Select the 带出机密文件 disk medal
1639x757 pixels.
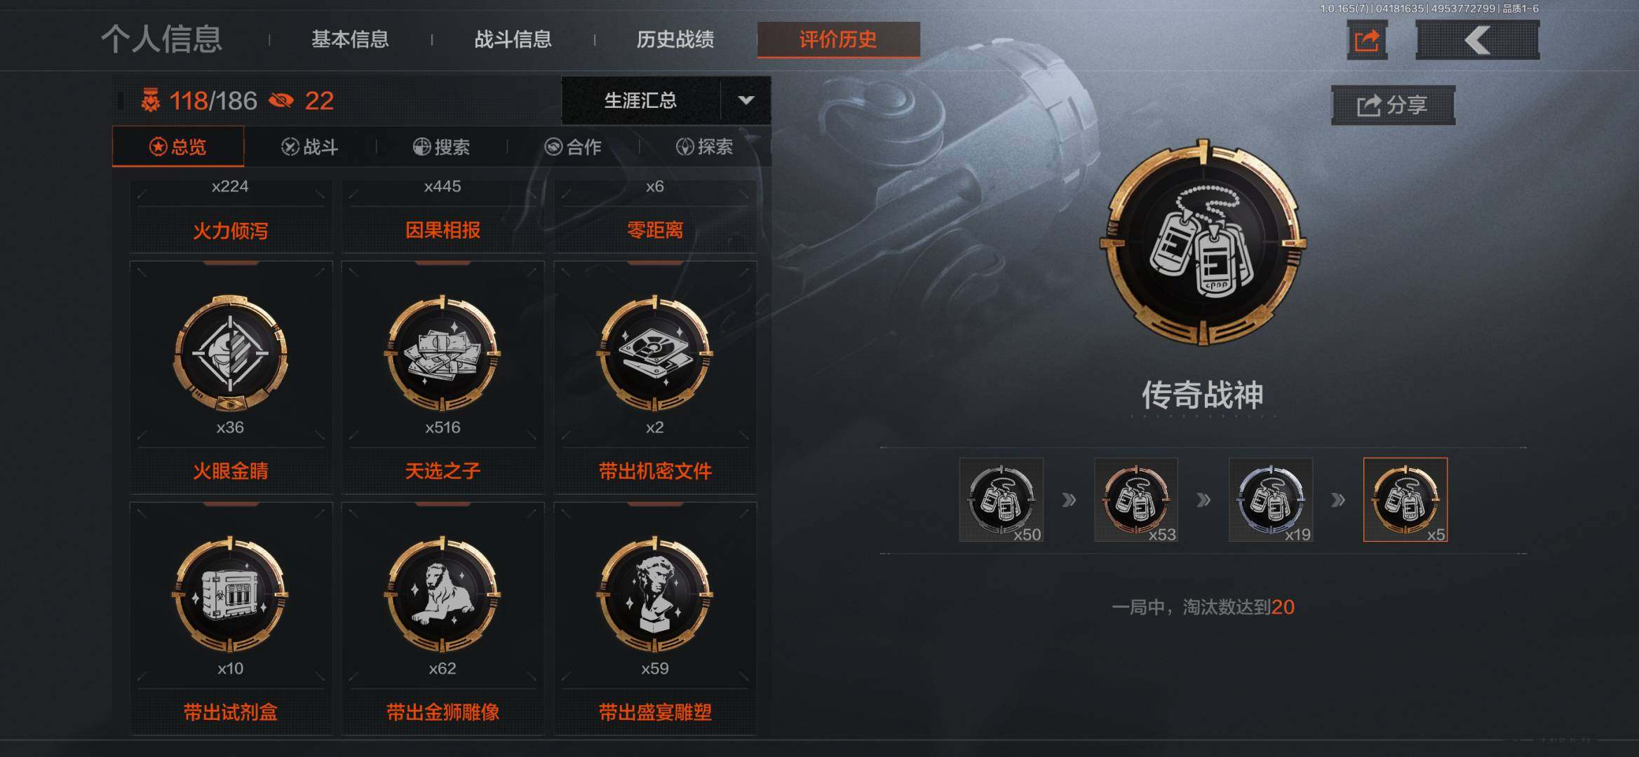pos(655,353)
